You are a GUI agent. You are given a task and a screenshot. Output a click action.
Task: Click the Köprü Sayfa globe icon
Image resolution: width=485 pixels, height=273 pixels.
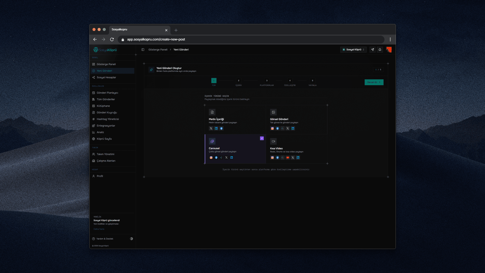93,139
